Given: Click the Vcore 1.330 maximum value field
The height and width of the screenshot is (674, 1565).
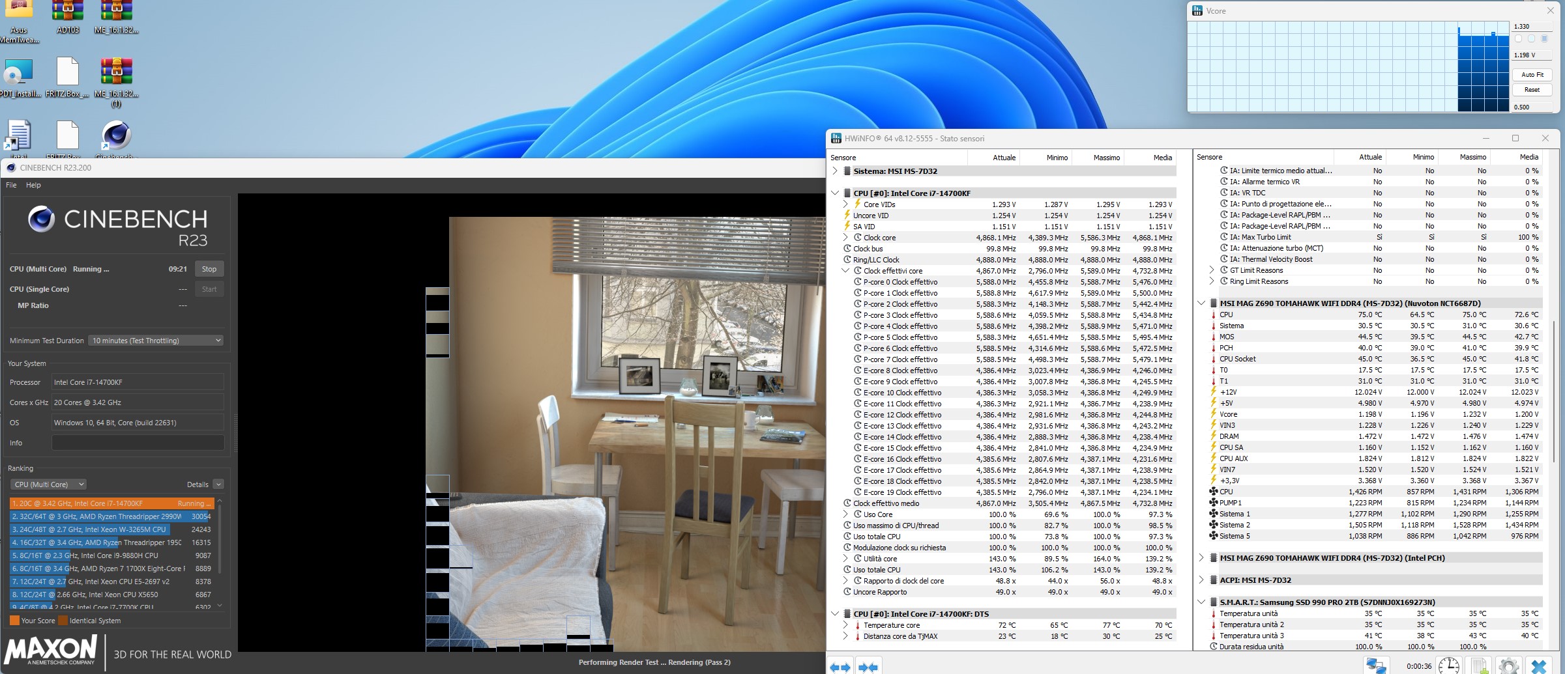Looking at the screenshot, I should (x=1532, y=27).
